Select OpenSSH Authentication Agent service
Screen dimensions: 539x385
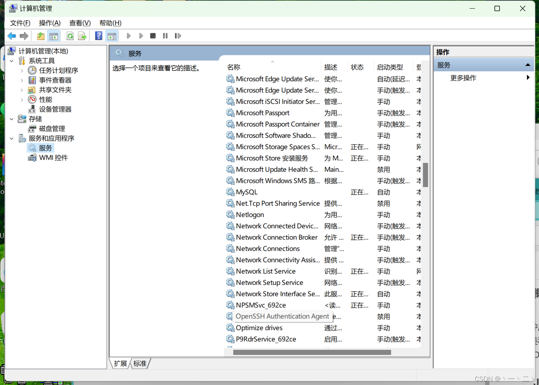coord(282,316)
